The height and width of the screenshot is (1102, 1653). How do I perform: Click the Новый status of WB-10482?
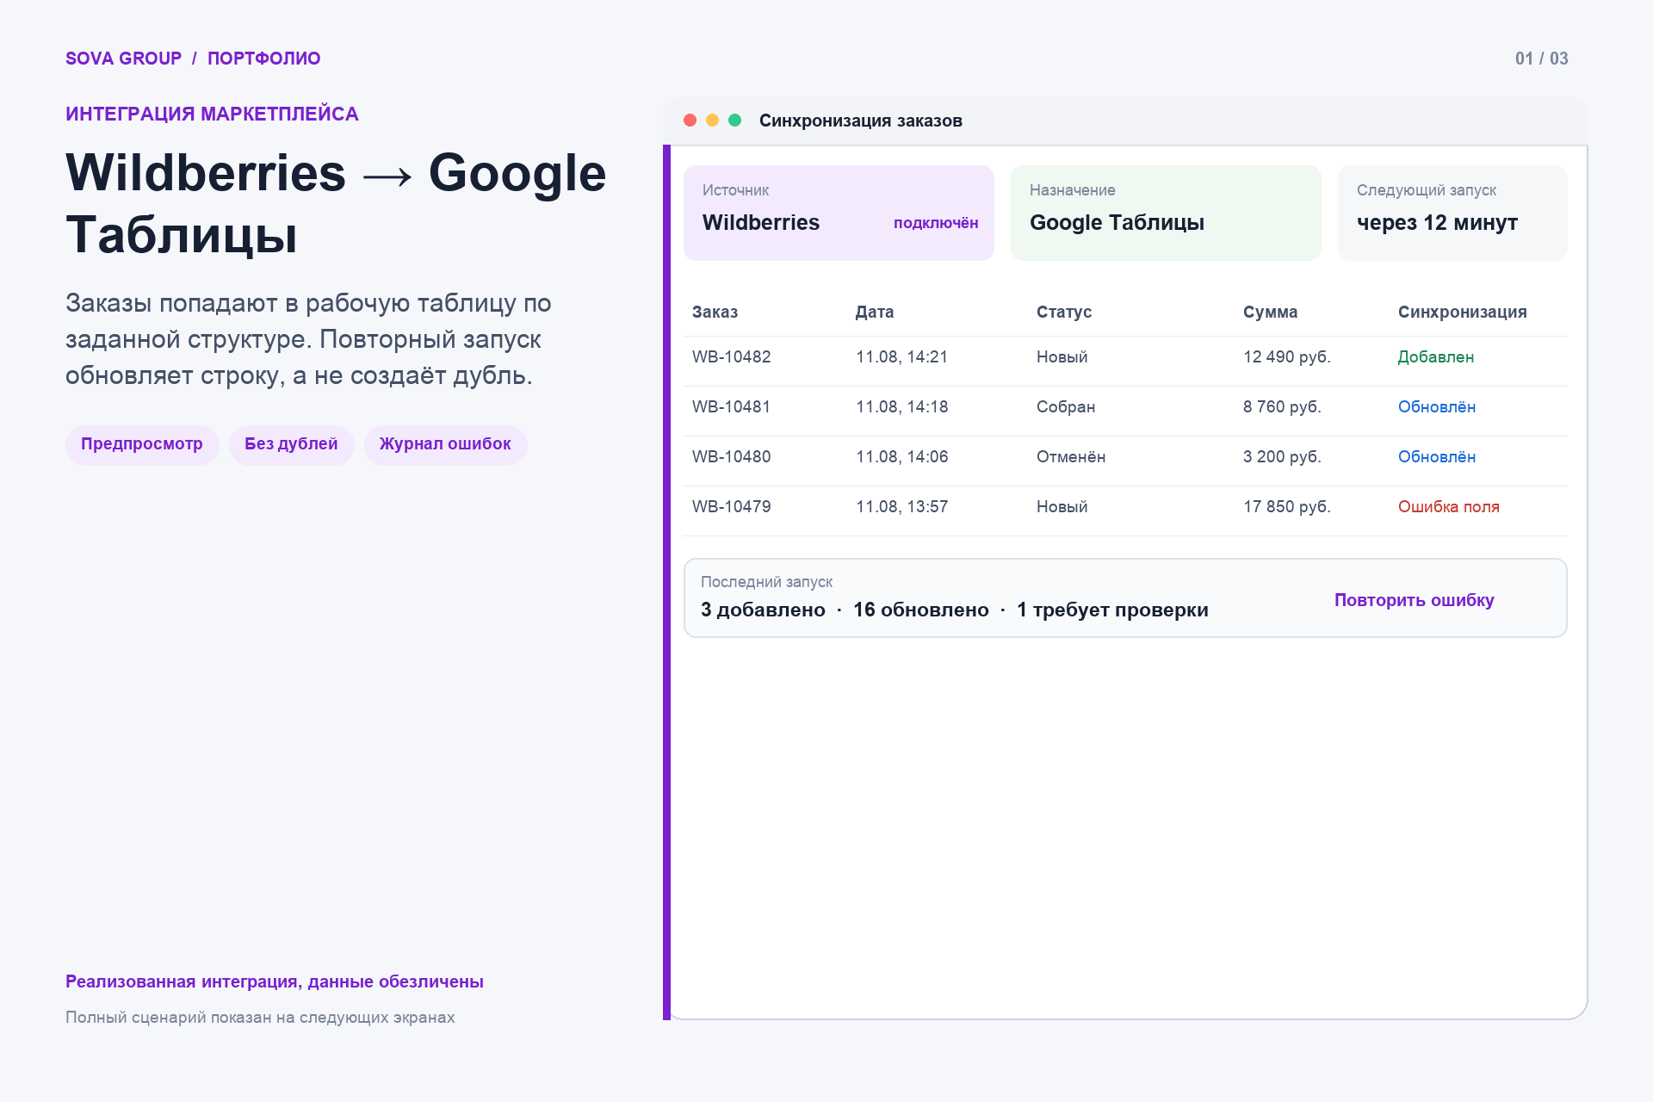[1062, 357]
